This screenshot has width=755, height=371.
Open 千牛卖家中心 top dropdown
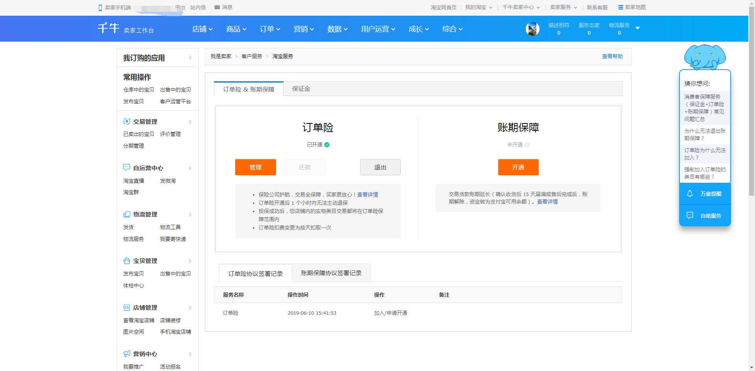[521, 7]
